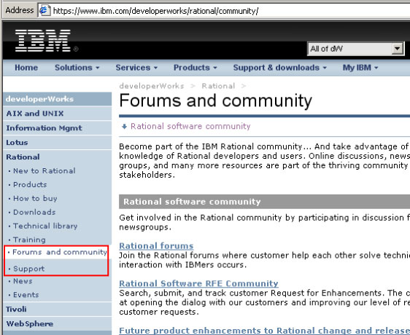Open New to Rational link
Image resolution: width=410 pixels, height=335 pixels.
[45, 170]
